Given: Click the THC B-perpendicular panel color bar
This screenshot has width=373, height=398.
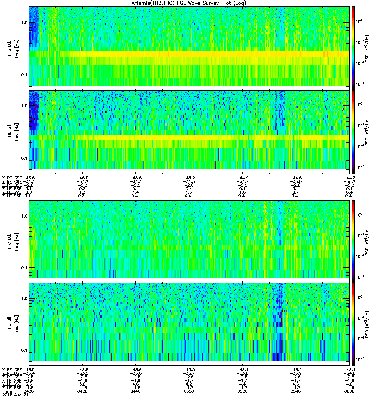Looking at the screenshot, I should pyautogui.click(x=353, y=242).
